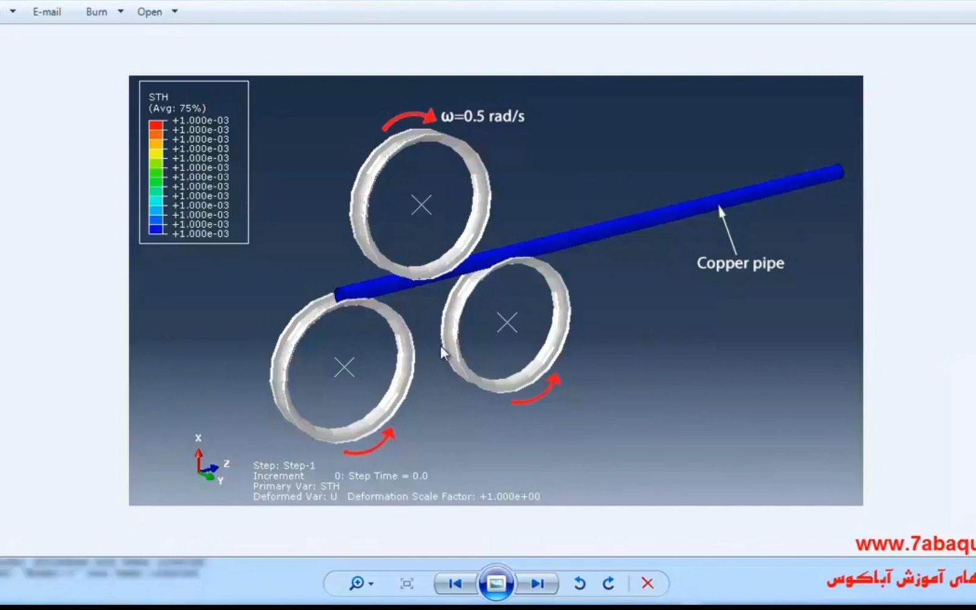Image resolution: width=976 pixels, height=610 pixels.
Task: Expand the Burn dropdown arrow
Action: [120, 12]
